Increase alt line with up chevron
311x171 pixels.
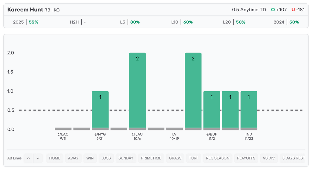point(28,158)
